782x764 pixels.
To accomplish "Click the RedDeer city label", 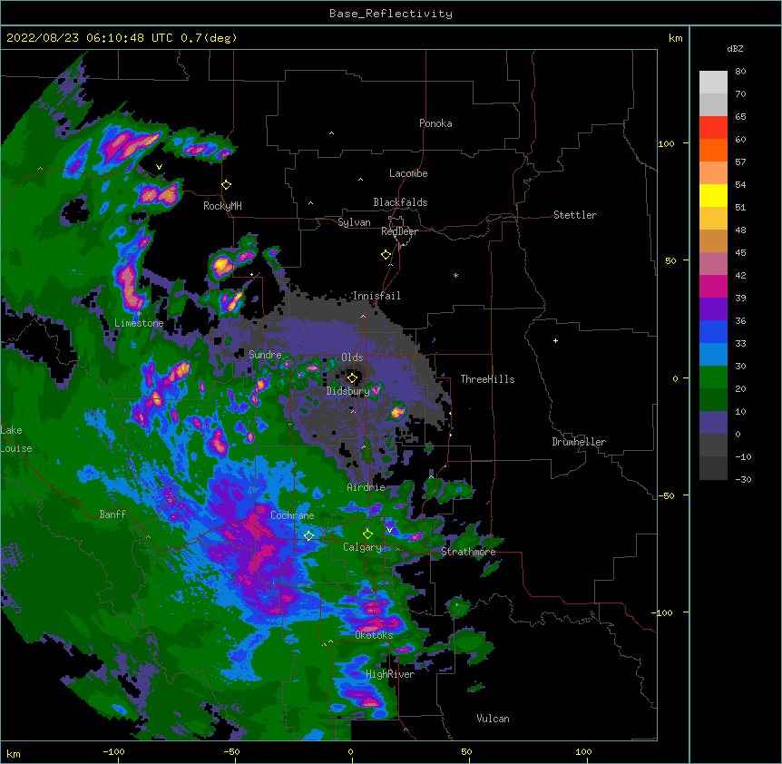I will tap(399, 231).
